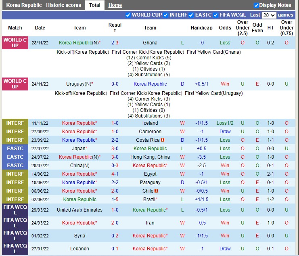Select the WORLD CUP label on 28/11/22 row
The width and height of the screenshot is (299, 256).
pos(15,43)
